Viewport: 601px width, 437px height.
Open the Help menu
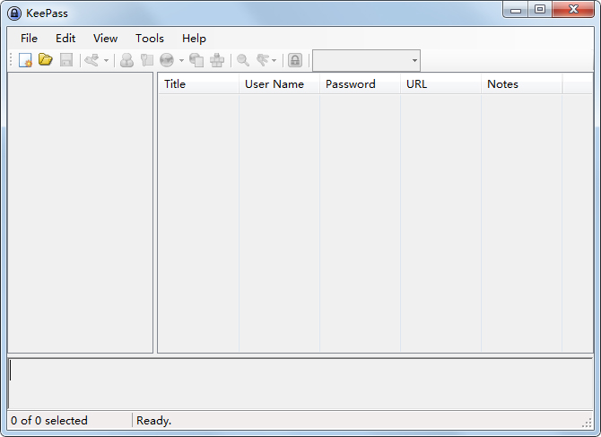tap(194, 39)
